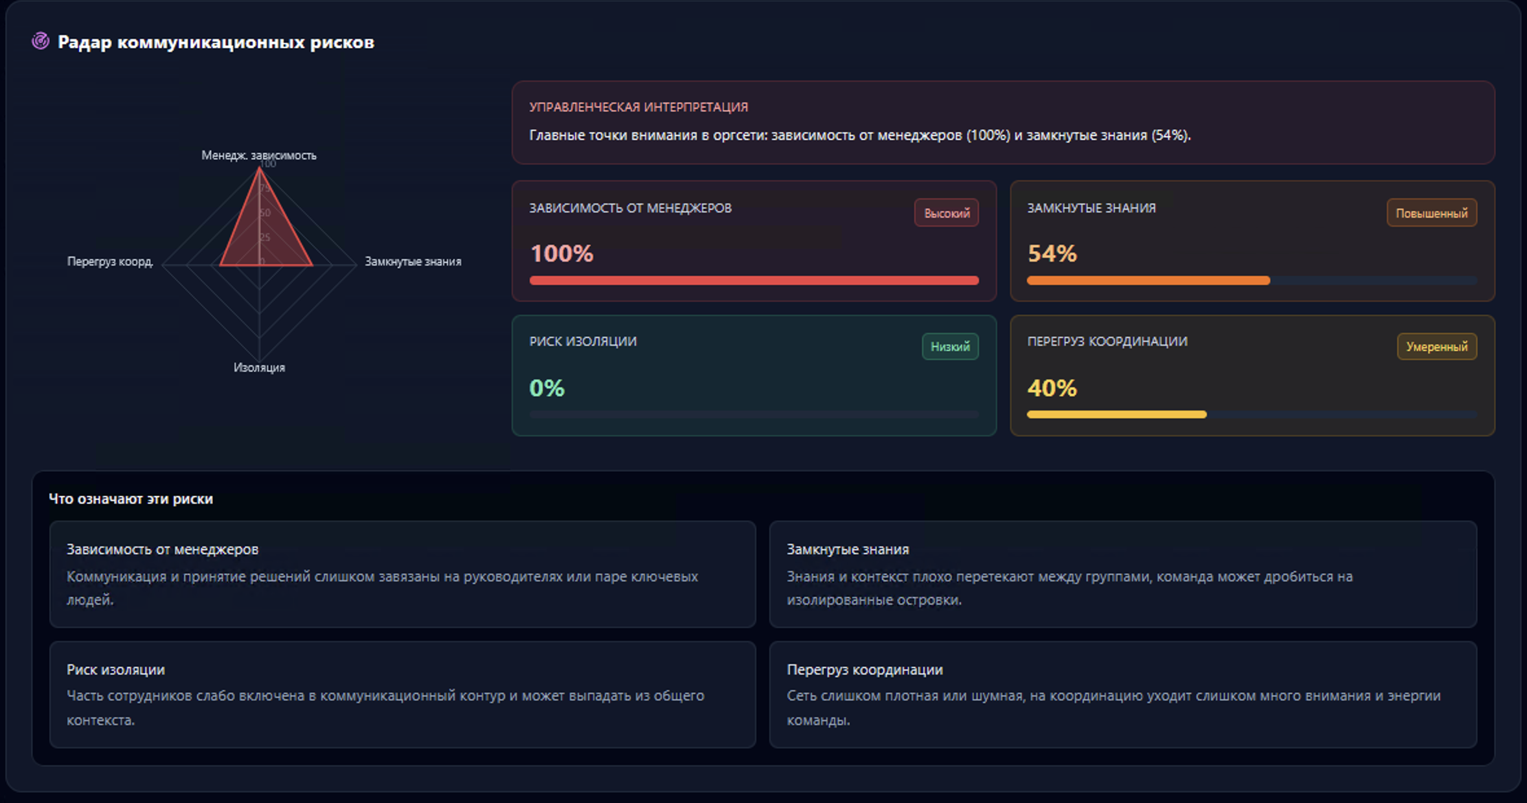The width and height of the screenshot is (1527, 803).
Task: Click the 'Умеренный' risk badge
Action: point(1436,346)
